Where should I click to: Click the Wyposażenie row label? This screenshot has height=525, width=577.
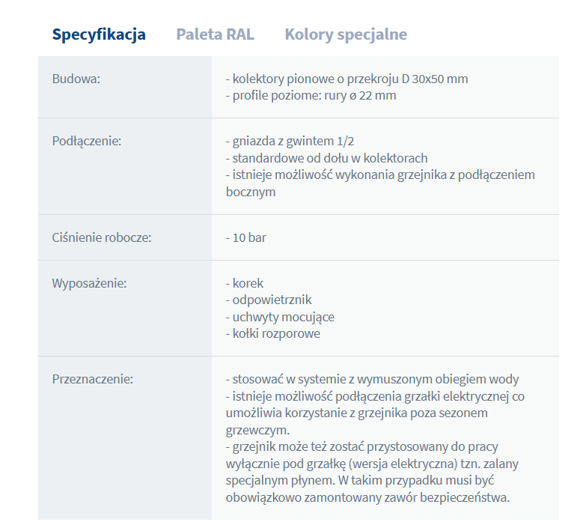click(89, 283)
